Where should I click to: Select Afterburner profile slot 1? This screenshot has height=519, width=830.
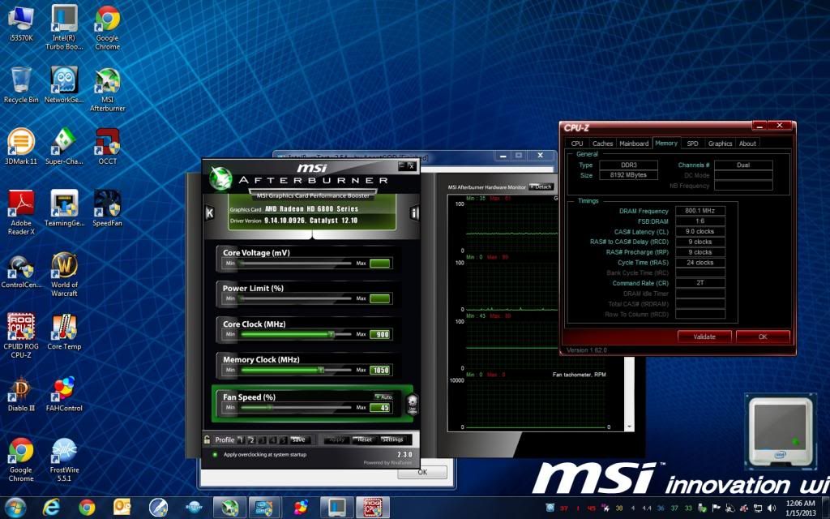240,440
